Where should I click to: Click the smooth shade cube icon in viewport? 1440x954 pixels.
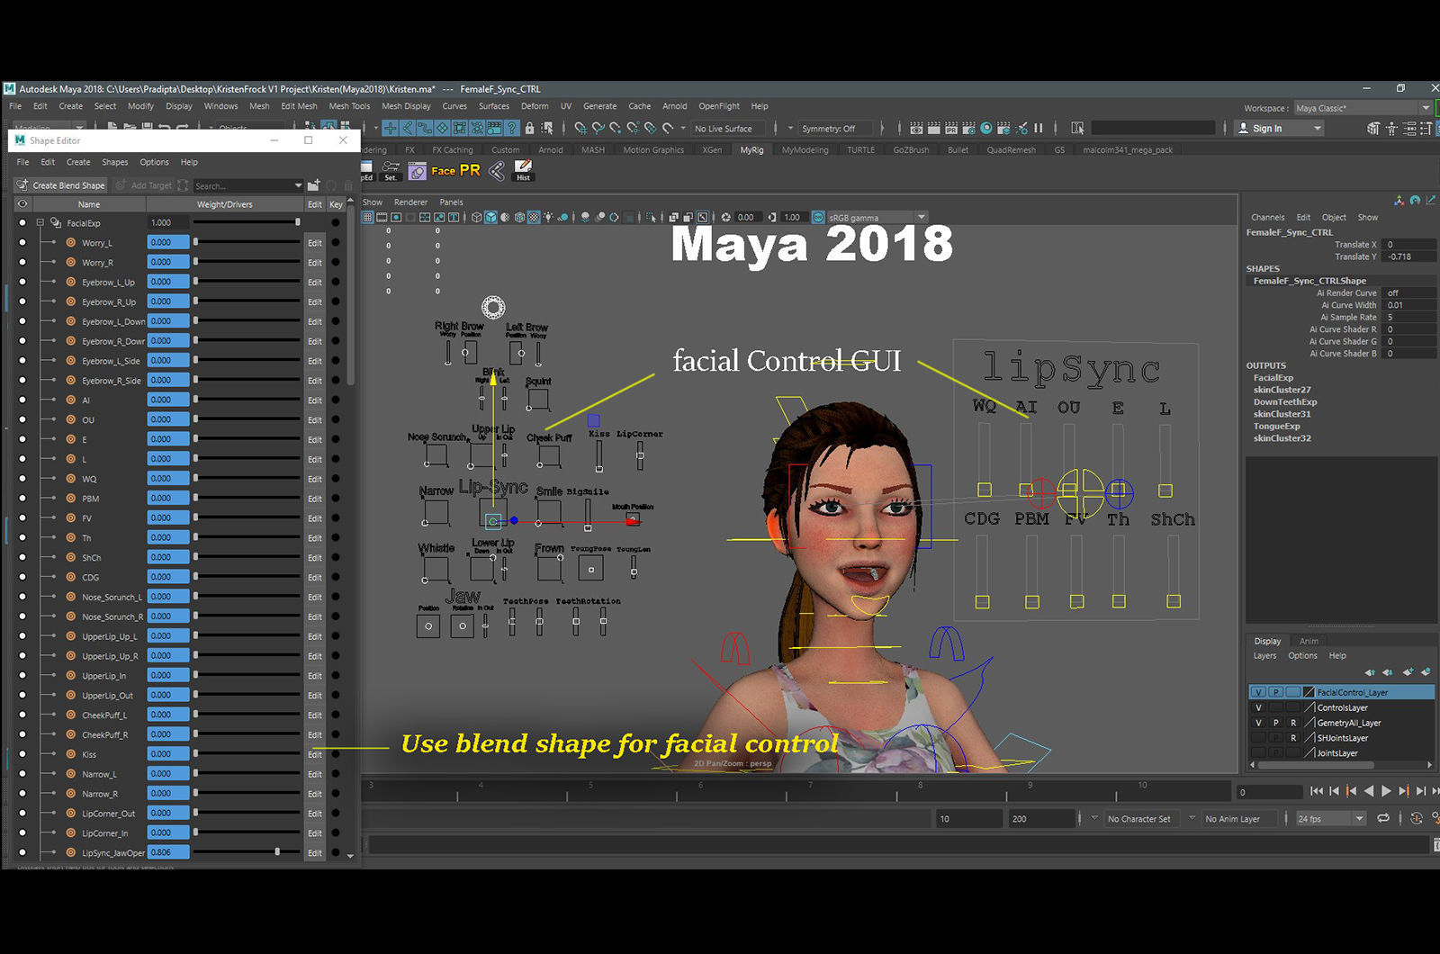490,217
